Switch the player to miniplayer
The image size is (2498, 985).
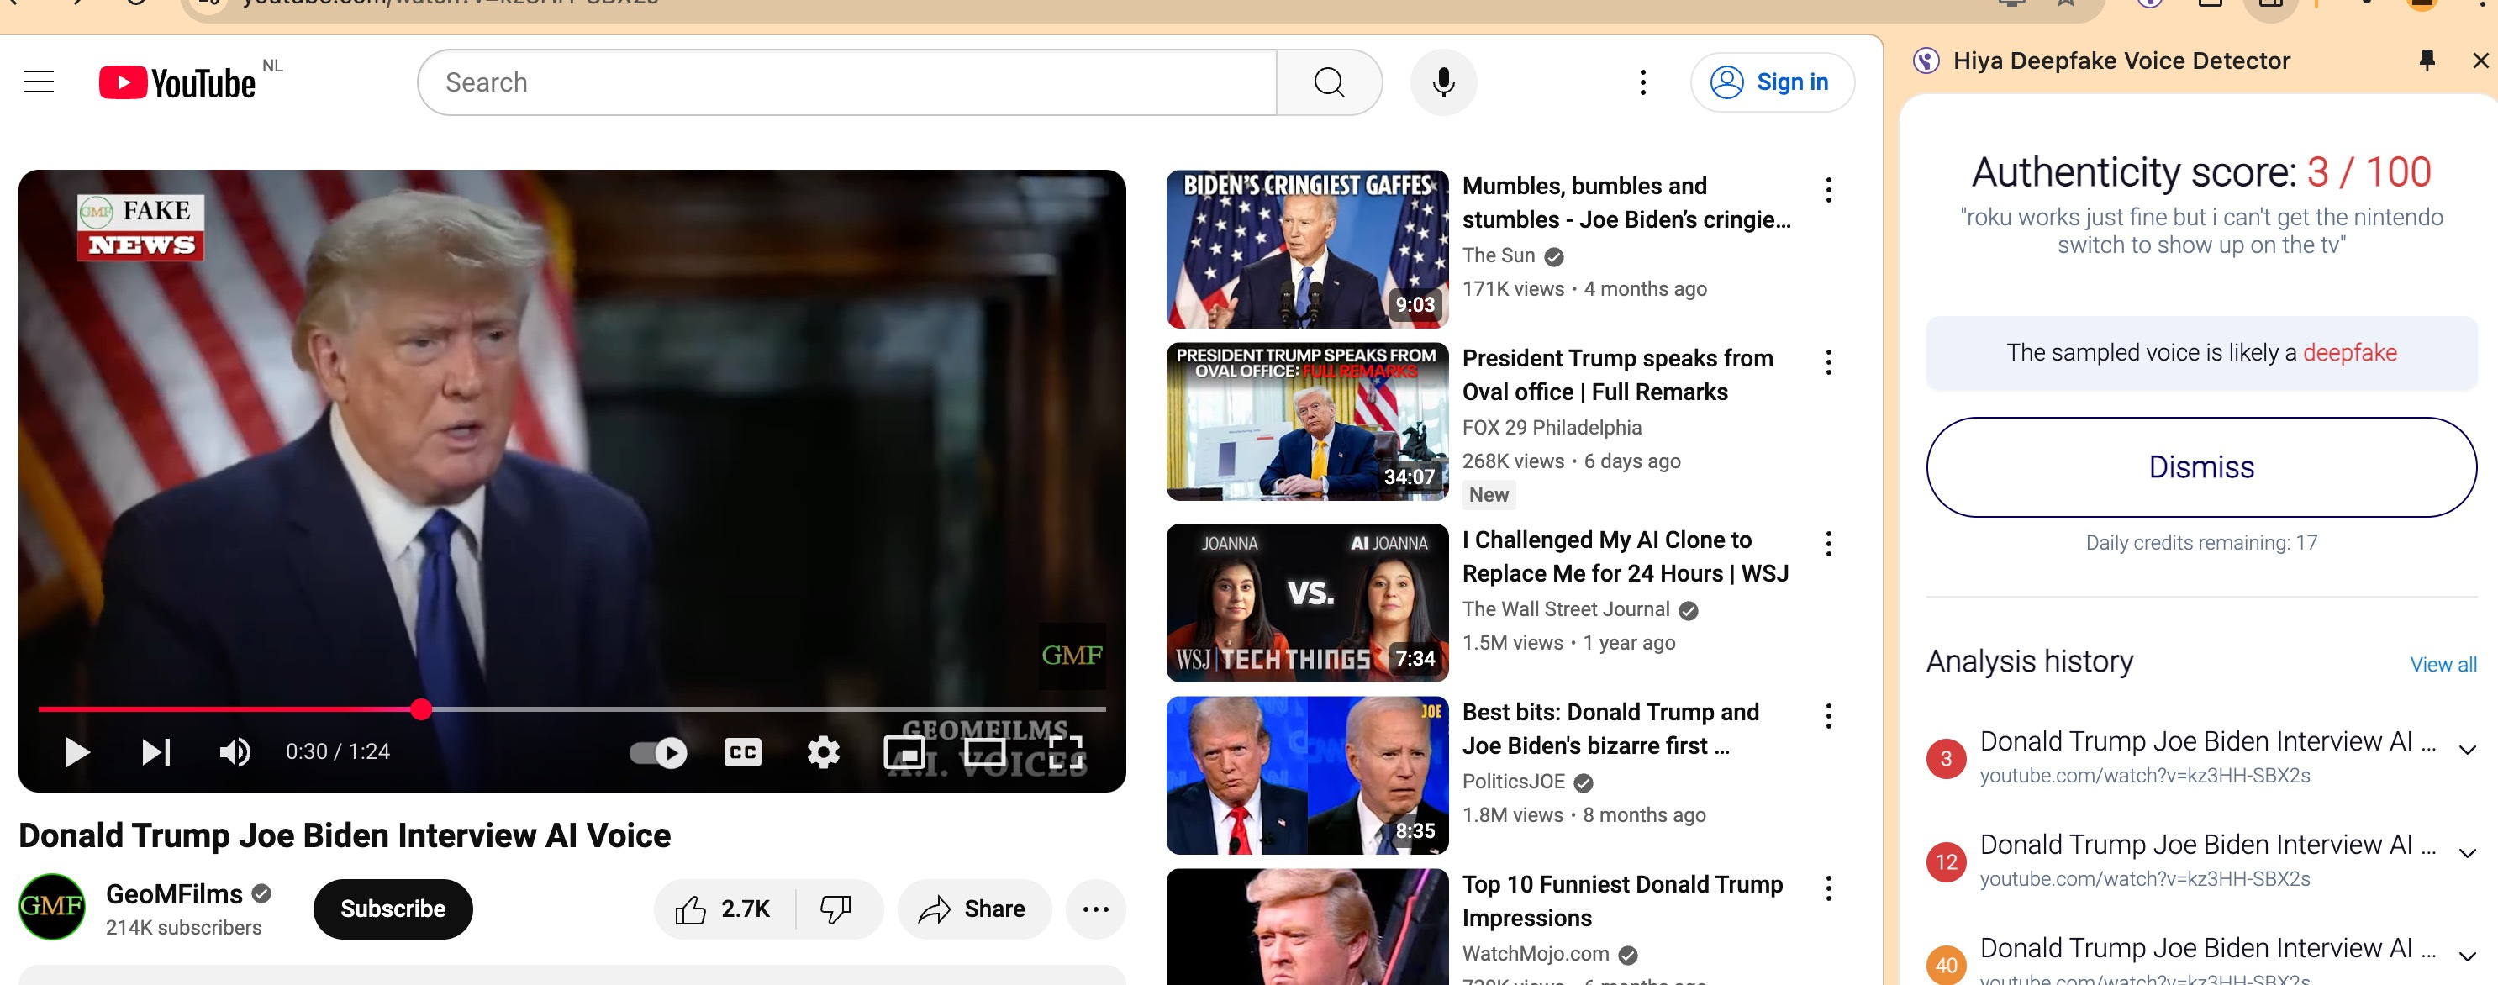(x=904, y=752)
